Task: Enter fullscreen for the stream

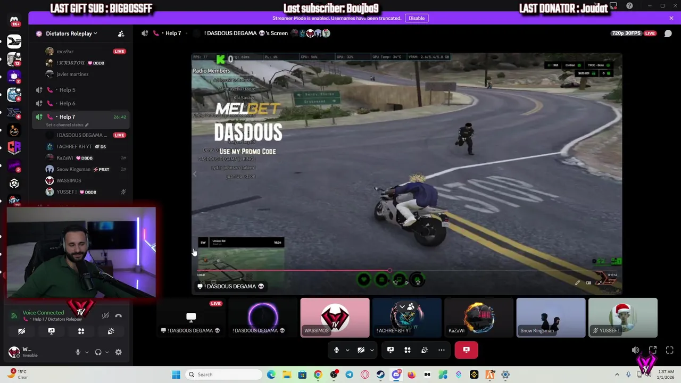Action: 670,350
